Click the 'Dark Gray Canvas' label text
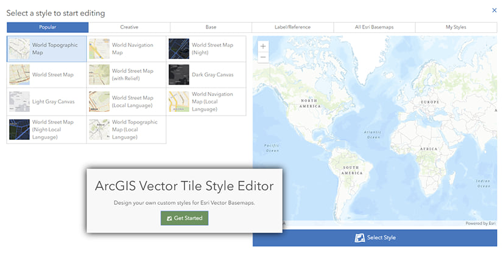Viewport: 503px width, 256px height. click(x=213, y=75)
